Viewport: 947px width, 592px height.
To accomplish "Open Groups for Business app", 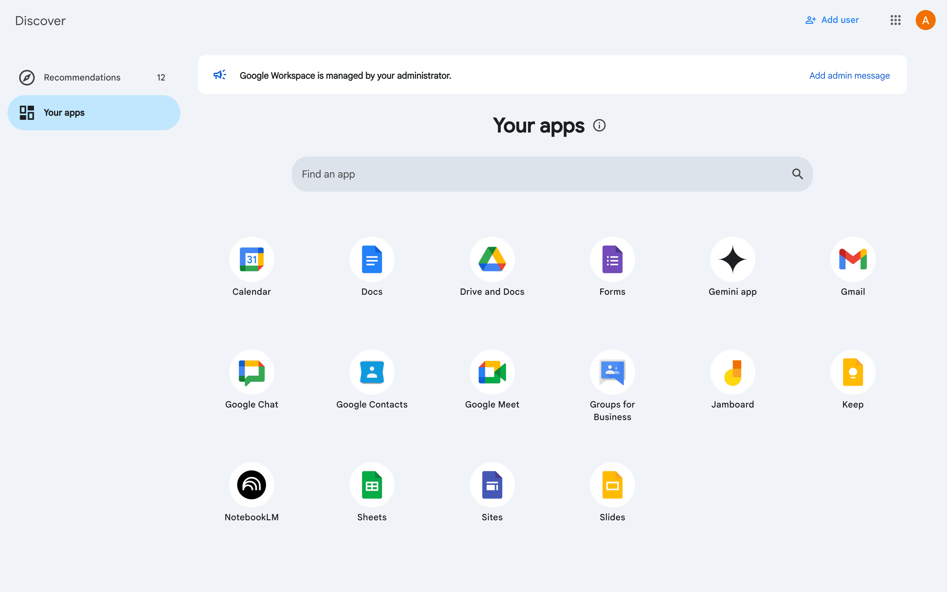I will point(612,372).
